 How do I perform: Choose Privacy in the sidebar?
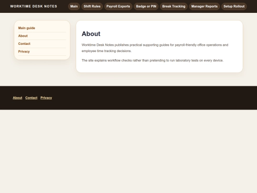click(24, 51)
